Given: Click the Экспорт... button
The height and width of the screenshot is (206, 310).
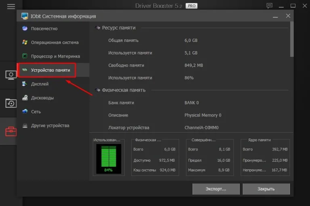Looking at the screenshot, I should (x=216, y=189).
